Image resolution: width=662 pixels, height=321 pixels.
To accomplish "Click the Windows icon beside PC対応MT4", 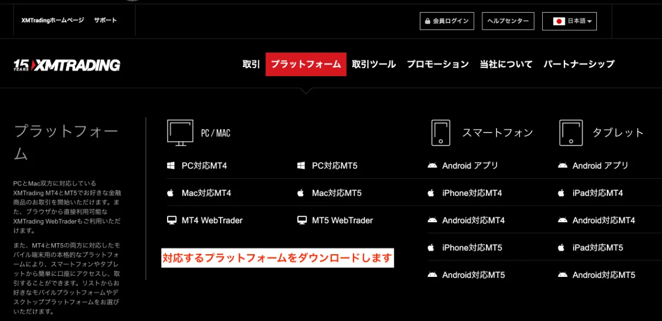I will tap(172, 164).
